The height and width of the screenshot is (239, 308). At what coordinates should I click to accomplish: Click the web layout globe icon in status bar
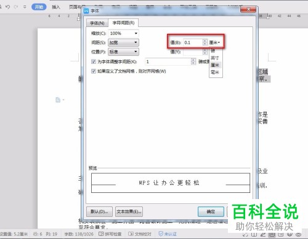click(x=290, y=235)
